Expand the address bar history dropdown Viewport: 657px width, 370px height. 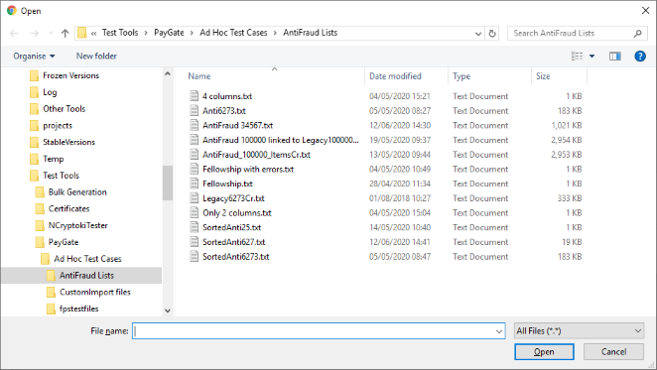coord(478,34)
